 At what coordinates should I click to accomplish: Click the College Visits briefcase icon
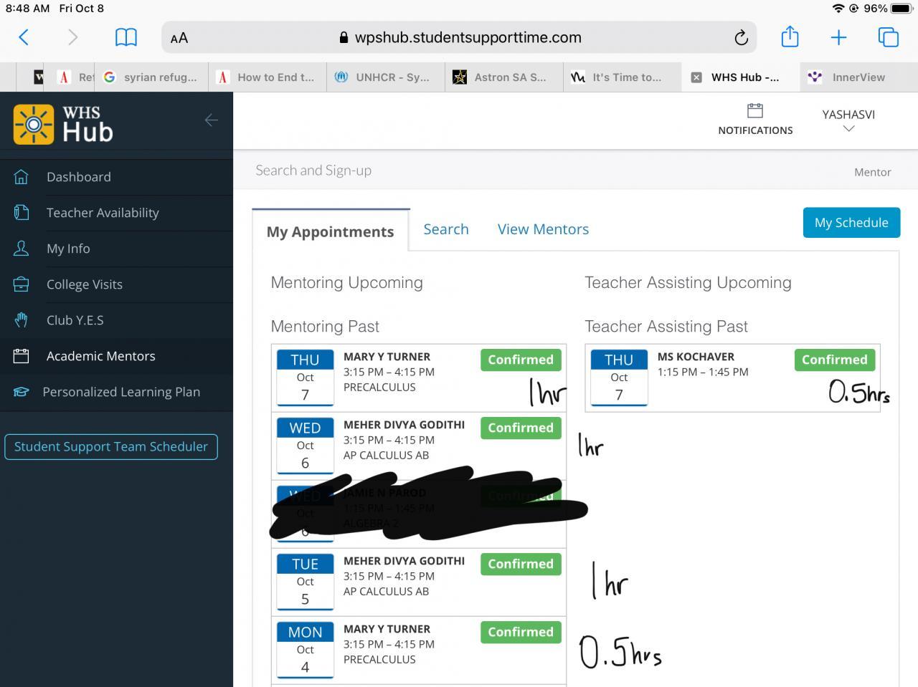pyautogui.click(x=22, y=284)
